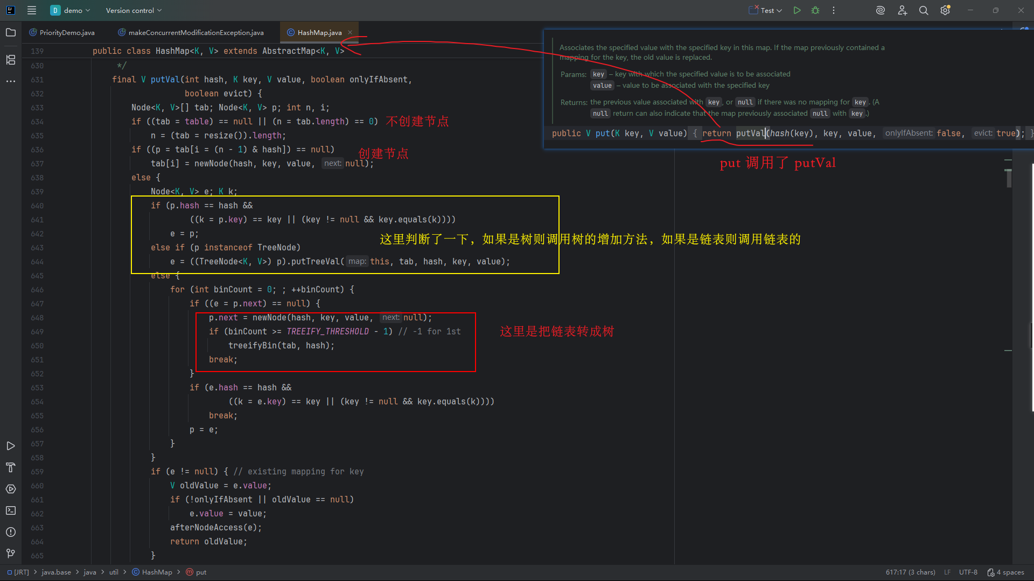Click 'existing mapping for key' comment
This screenshot has height=581, width=1034.
(x=305, y=472)
